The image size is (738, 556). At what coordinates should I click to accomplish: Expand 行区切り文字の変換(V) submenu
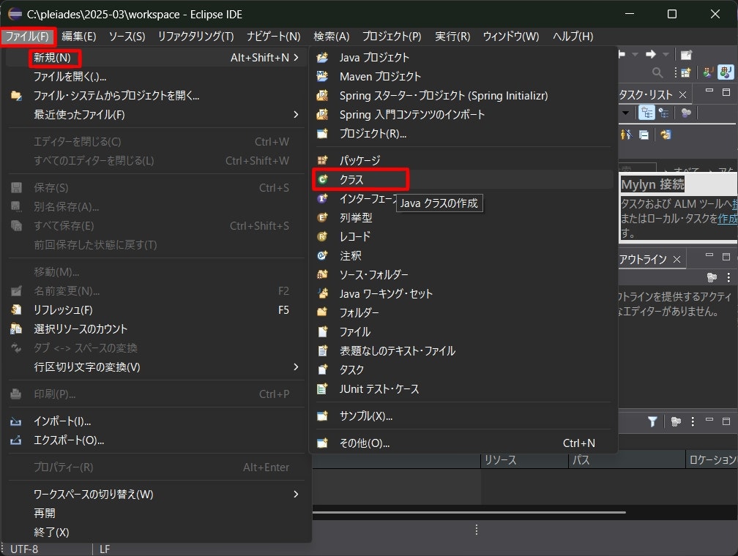click(296, 367)
